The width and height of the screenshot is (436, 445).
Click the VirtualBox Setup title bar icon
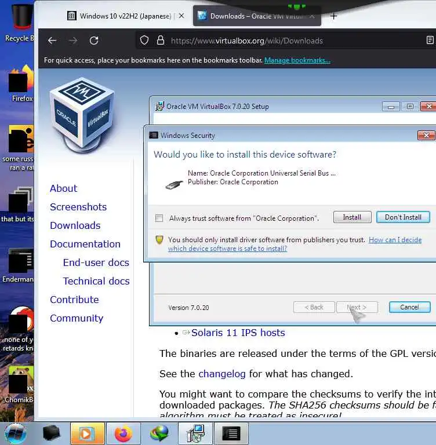[x=159, y=106]
